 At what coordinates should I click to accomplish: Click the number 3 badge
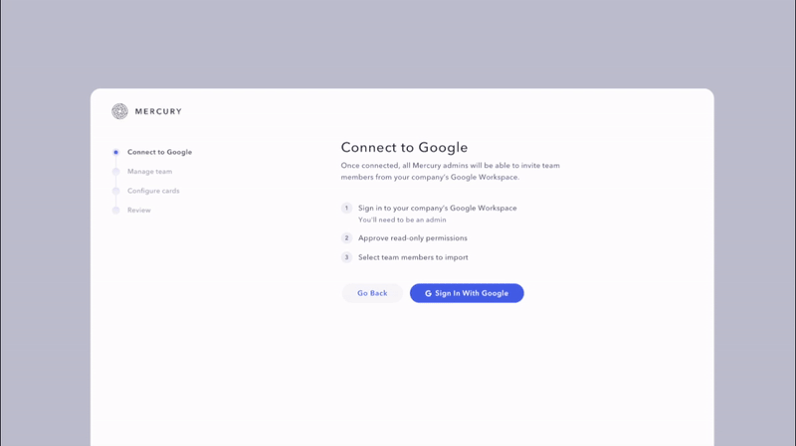(346, 257)
